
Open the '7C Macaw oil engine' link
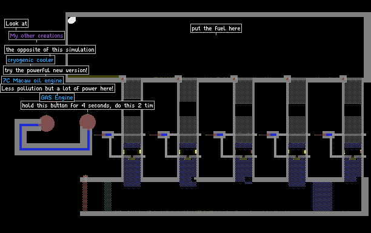(32, 80)
